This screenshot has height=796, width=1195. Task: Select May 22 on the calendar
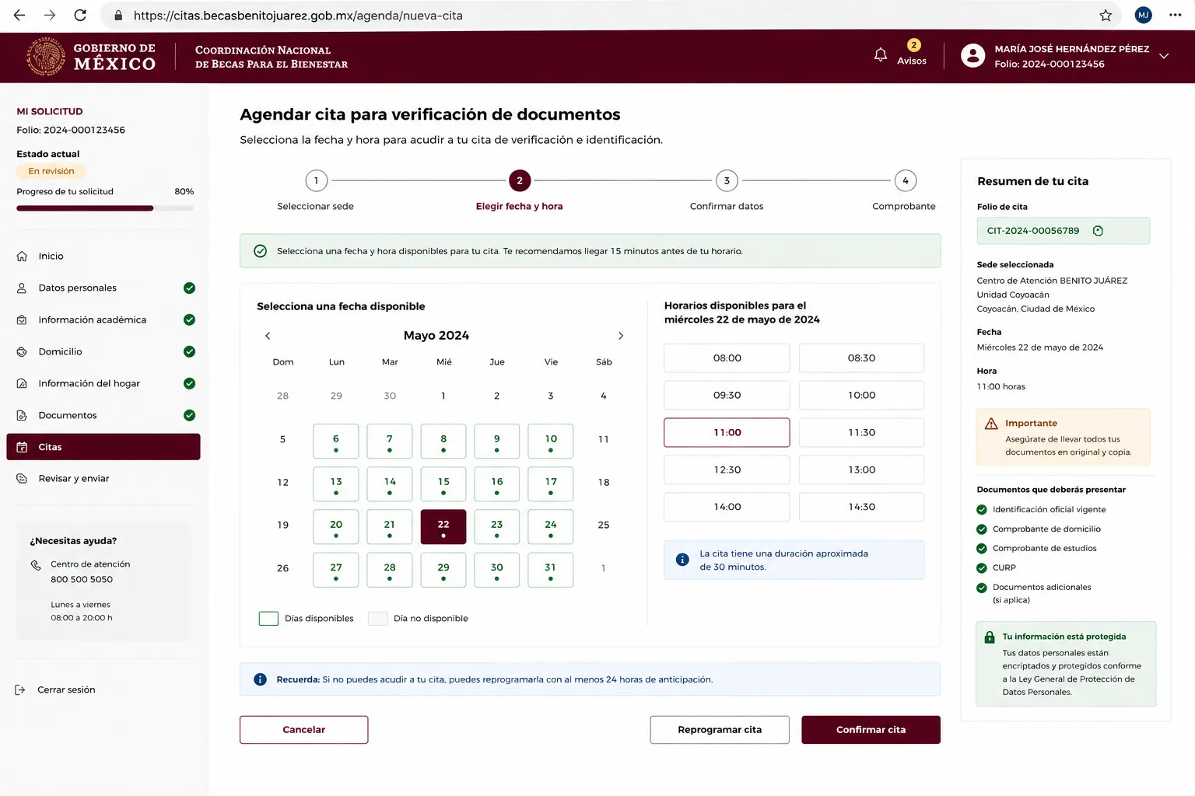(443, 527)
